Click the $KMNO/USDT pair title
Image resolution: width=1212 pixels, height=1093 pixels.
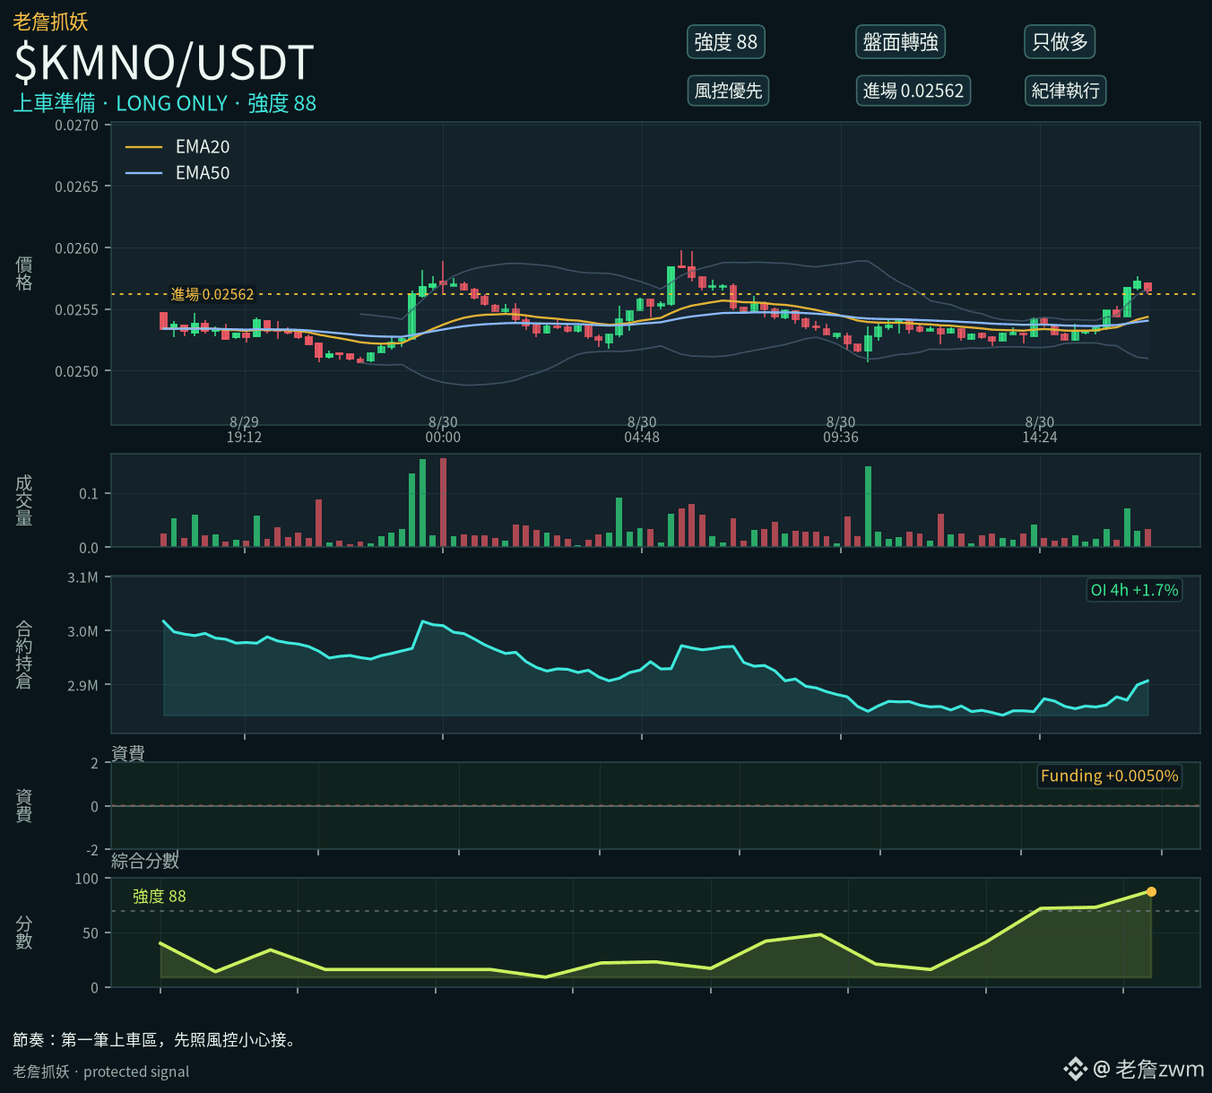click(x=164, y=63)
